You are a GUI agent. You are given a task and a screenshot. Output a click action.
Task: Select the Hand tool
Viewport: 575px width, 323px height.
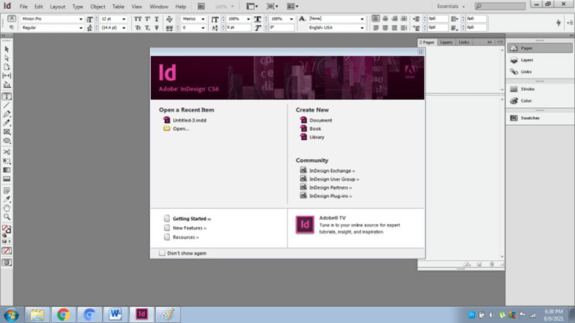(7, 208)
